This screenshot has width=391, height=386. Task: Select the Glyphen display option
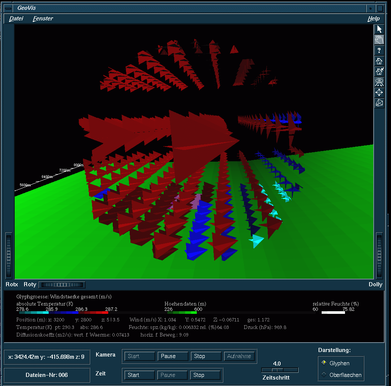(x=324, y=363)
